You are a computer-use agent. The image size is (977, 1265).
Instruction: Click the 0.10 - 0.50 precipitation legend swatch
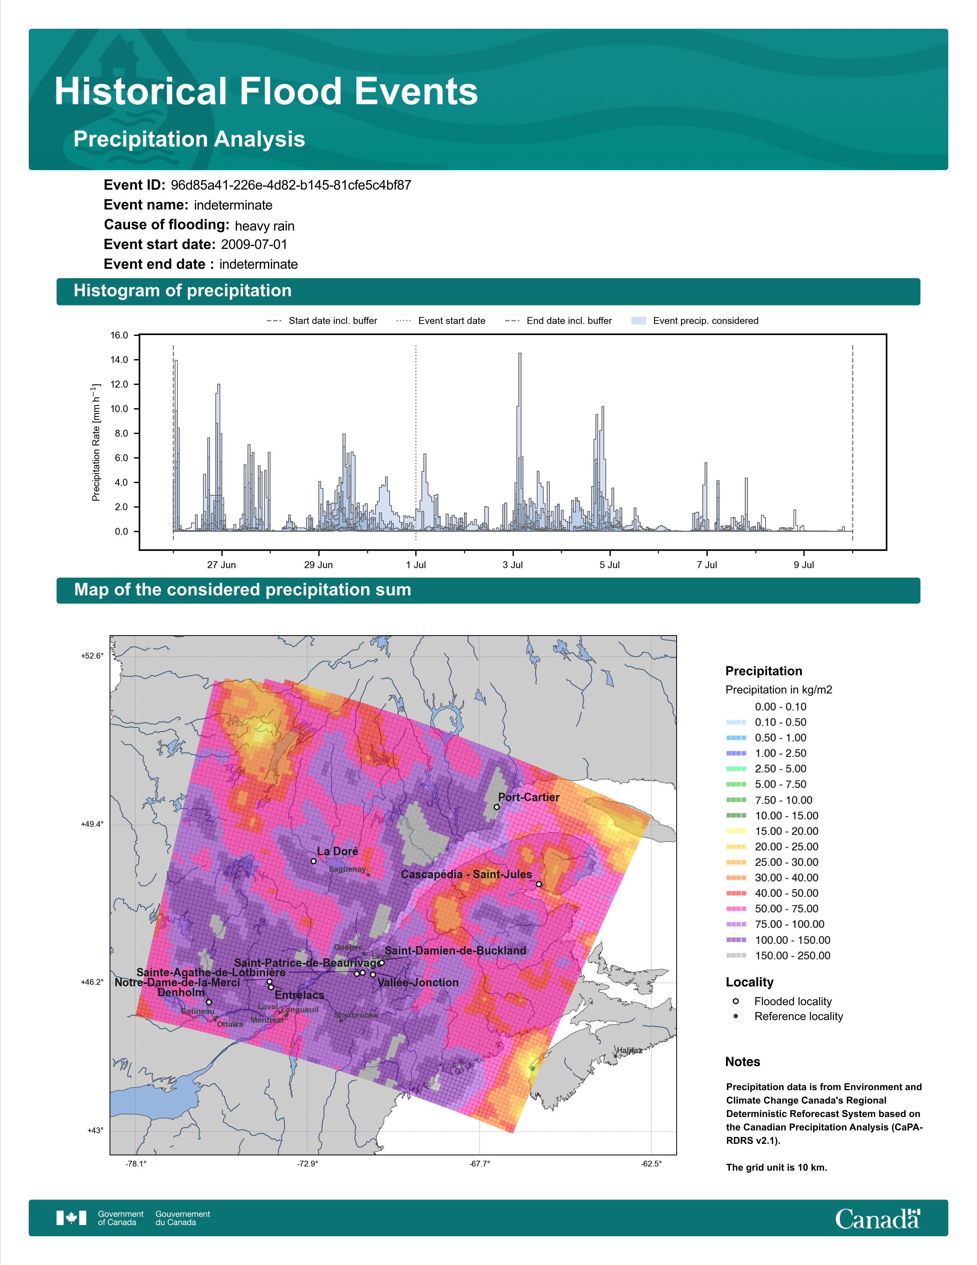point(736,722)
